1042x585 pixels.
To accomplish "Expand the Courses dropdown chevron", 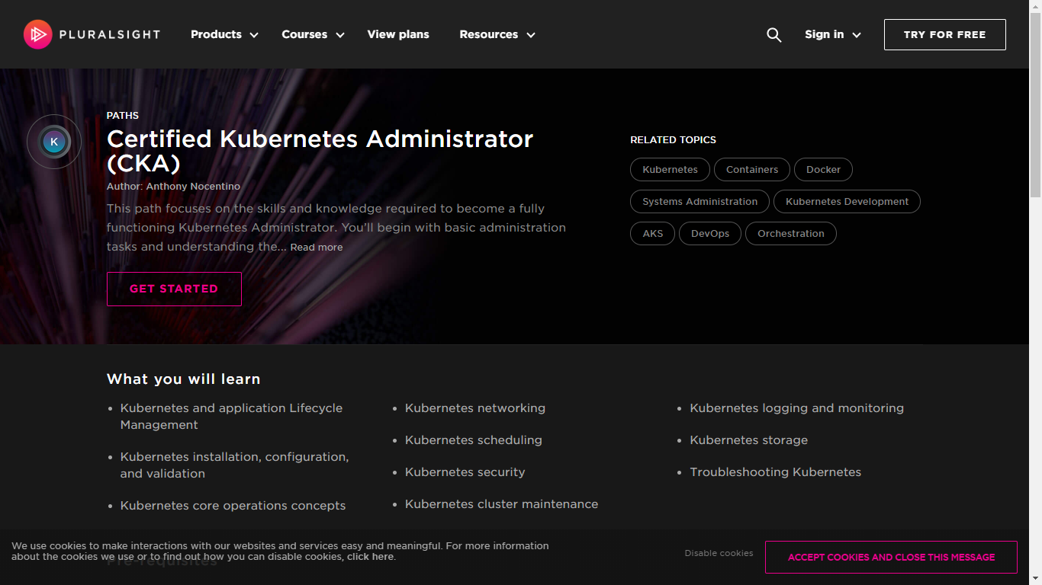I will pyautogui.click(x=340, y=35).
